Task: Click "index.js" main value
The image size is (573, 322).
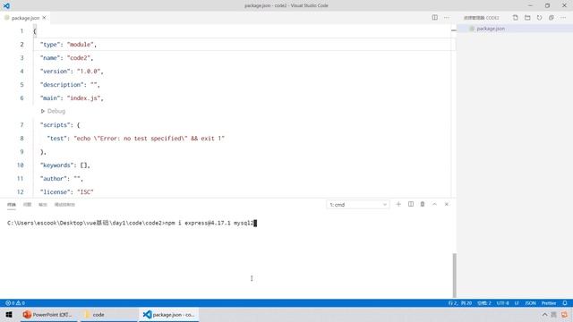Action: point(83,97)
